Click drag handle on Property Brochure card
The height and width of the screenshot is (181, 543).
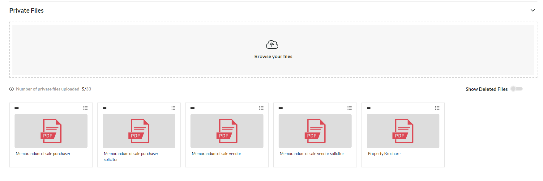click(369, 108)
